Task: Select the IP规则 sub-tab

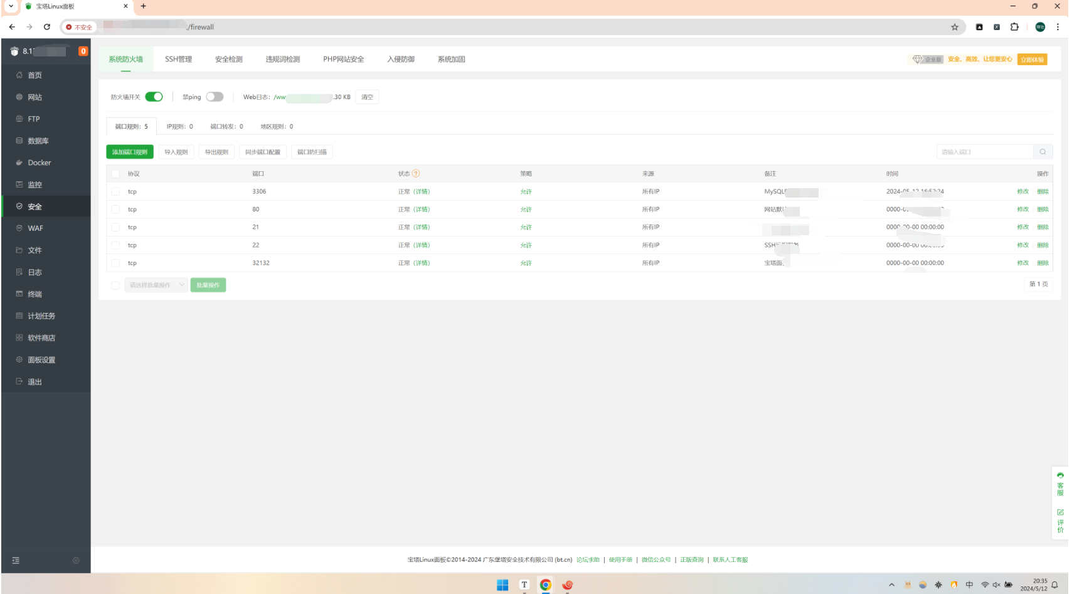Action: pos(179,127)
